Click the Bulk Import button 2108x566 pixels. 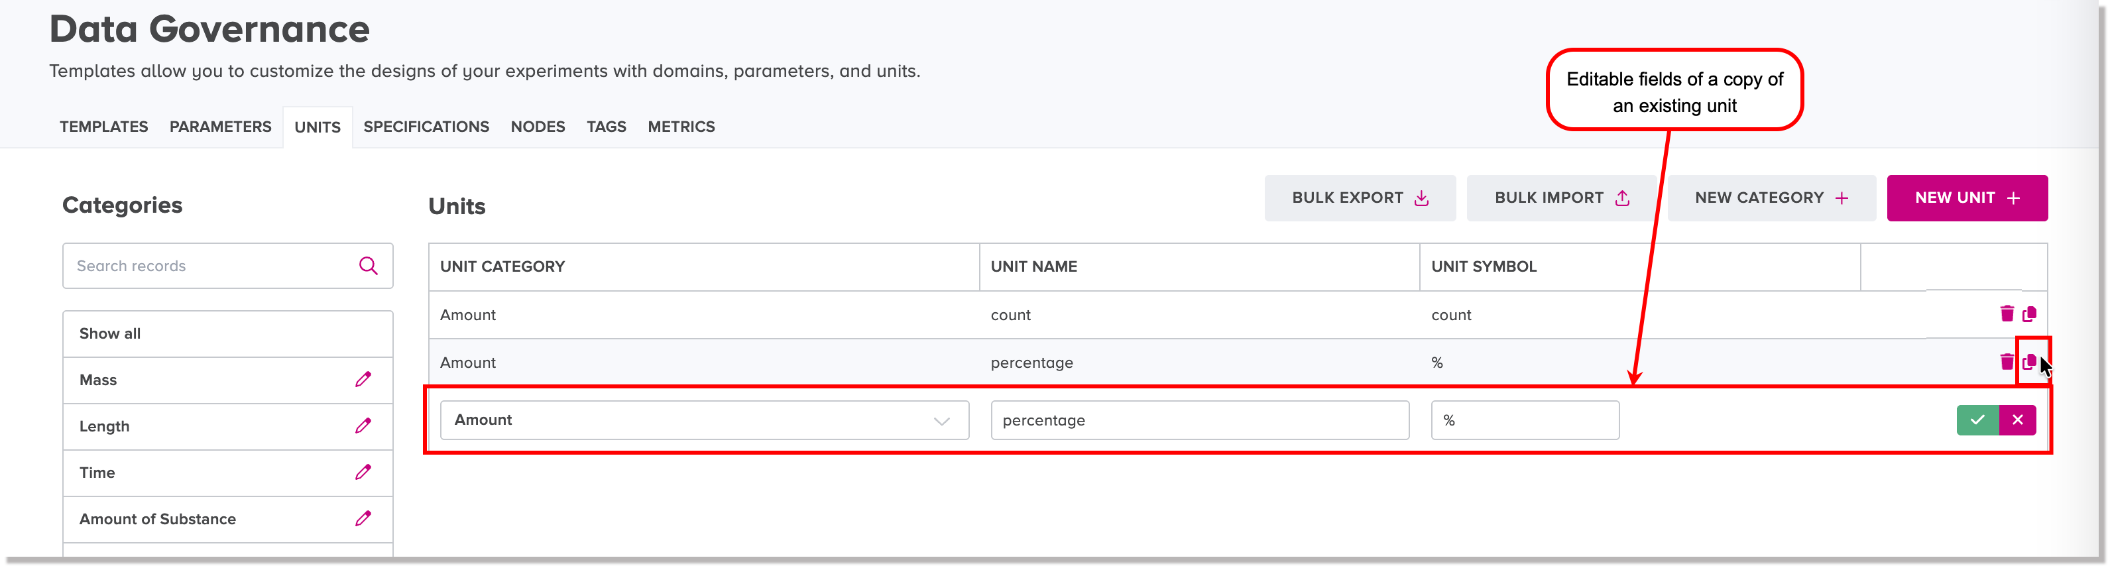pyautogui.click(x=1561, y=198)
